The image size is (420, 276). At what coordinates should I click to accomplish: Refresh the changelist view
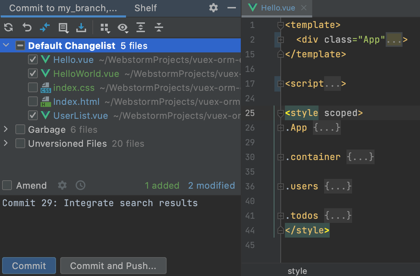click(8, 27)
